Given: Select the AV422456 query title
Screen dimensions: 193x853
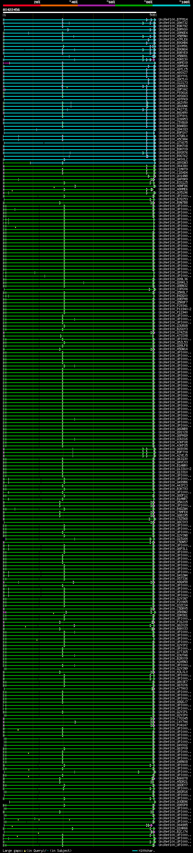Looking at the screenshot, I should pyautogui.click(x=11, y=10).
